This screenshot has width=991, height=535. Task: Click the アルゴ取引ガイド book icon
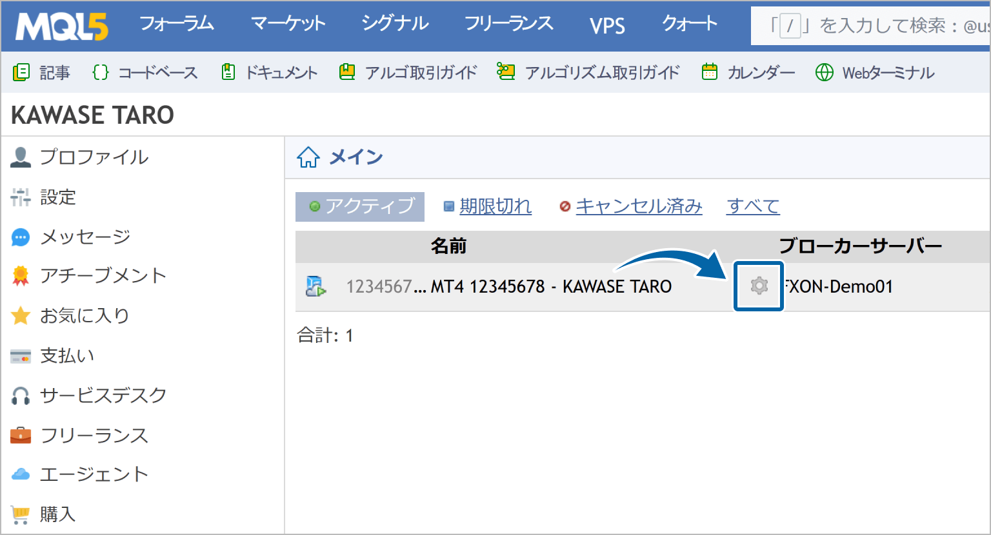[x=347, y=72]
